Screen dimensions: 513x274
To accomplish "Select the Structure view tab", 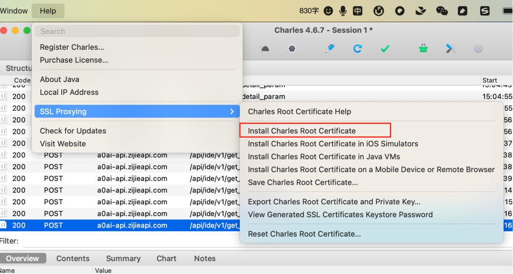I will 19,68.
